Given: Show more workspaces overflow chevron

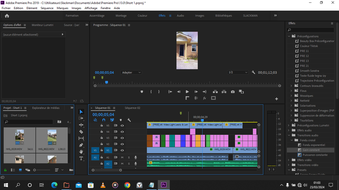Looking at the screenshot, I should click(275, 16).
